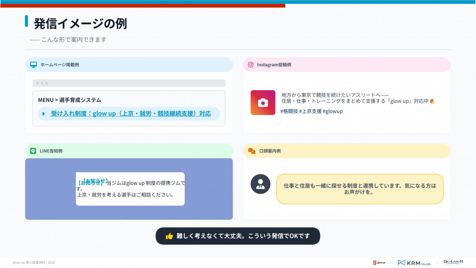The image size is (476, 268).
Task: Click the SkyLive-R logo in footer
Action: 453,262
